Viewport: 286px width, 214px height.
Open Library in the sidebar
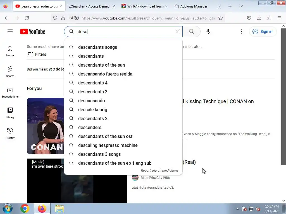[10, 113]
